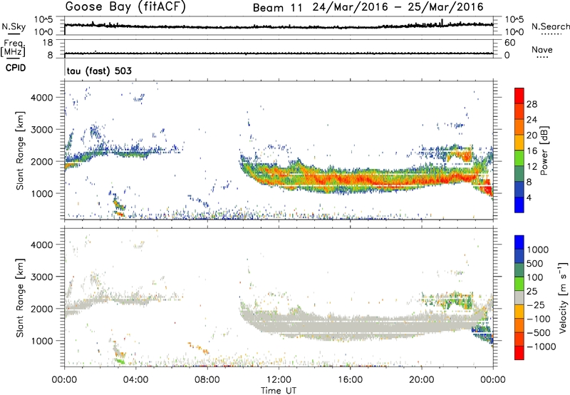This screenshot has width=570, height=395.
Task: Click the solid legend line under N.Sky
Action: (x=14, y=34)
